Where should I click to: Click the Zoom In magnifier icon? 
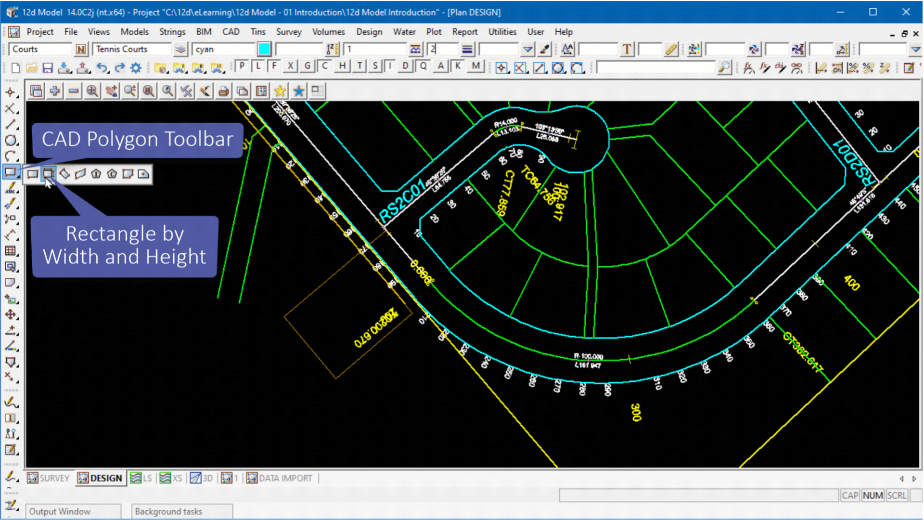(129, 91)
